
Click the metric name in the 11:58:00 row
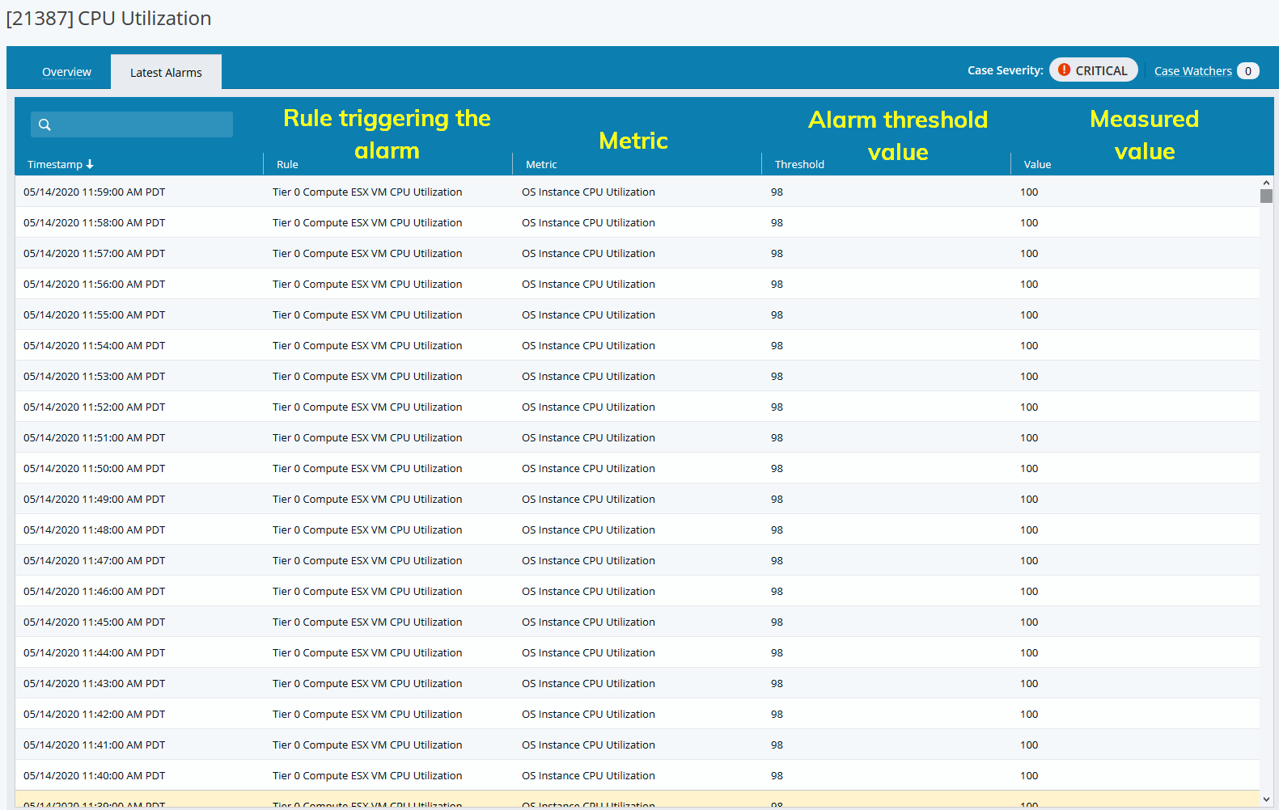tap(588, 223)
